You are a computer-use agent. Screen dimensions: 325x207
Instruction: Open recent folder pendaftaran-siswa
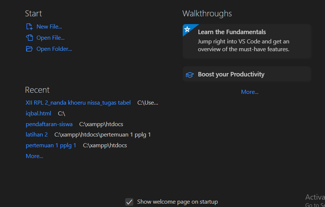(49, 124)
